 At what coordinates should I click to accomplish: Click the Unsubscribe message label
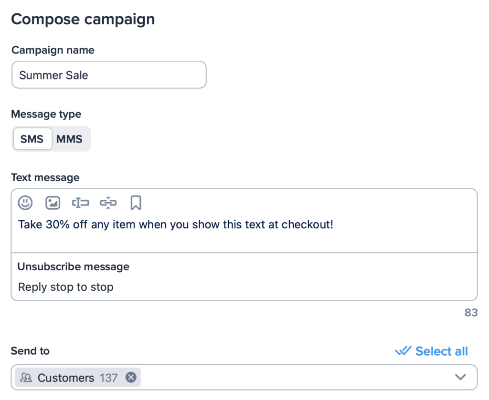(x=73, y=267)
